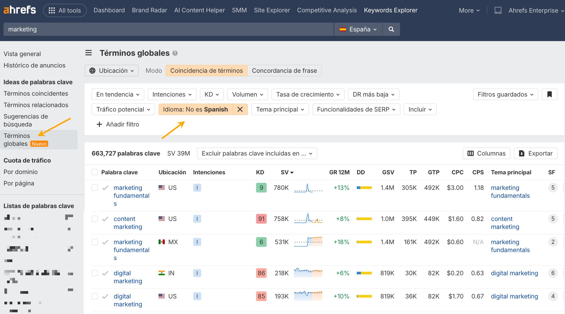
Task: Click the bookmark icon next to saved filters
Action: click(549, 94)
